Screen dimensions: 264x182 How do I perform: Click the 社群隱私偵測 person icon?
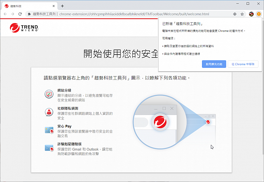[49, 112]
